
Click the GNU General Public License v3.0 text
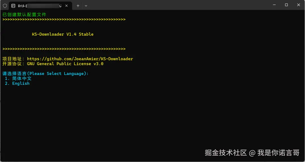pos(65,64)
